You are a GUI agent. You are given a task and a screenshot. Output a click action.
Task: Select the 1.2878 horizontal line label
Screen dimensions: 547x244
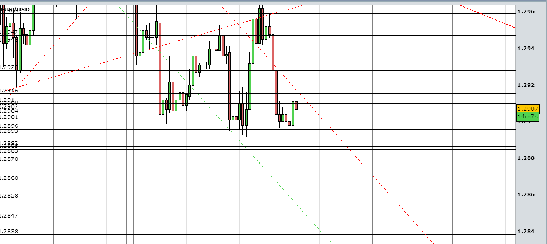pos(9,159)
